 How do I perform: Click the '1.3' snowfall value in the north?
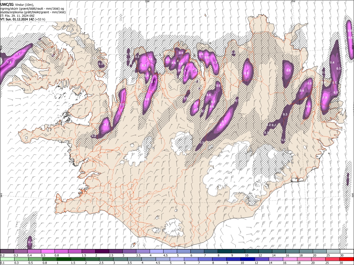tap(215, 63)
